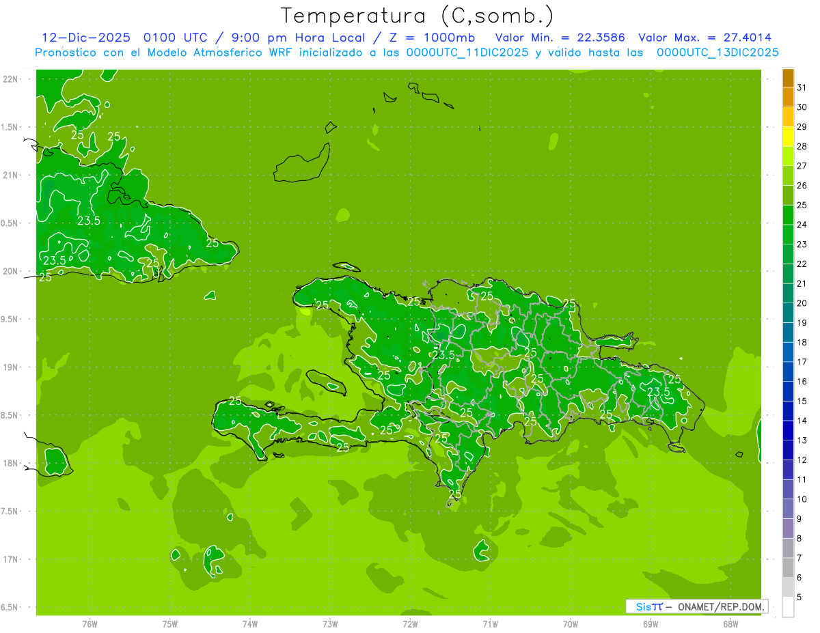Select 'Valor Min. = 22.3586' text

(560, 38)
